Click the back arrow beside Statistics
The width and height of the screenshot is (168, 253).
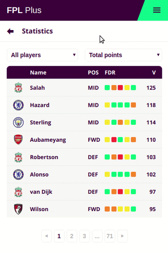10,31
